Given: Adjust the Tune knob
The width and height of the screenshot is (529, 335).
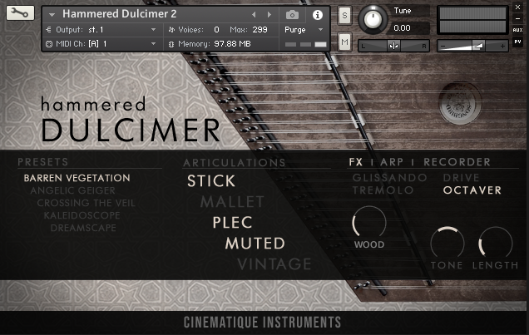Looking at the screenshot, I should (x=373, y=20).
